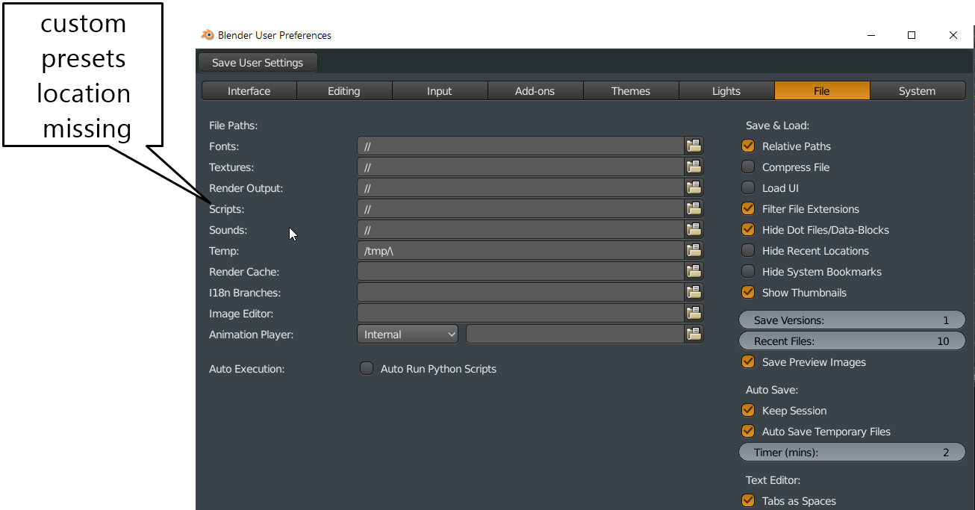Select the System tab
This screenshot has width=975, height=510.
coord(918,91)
